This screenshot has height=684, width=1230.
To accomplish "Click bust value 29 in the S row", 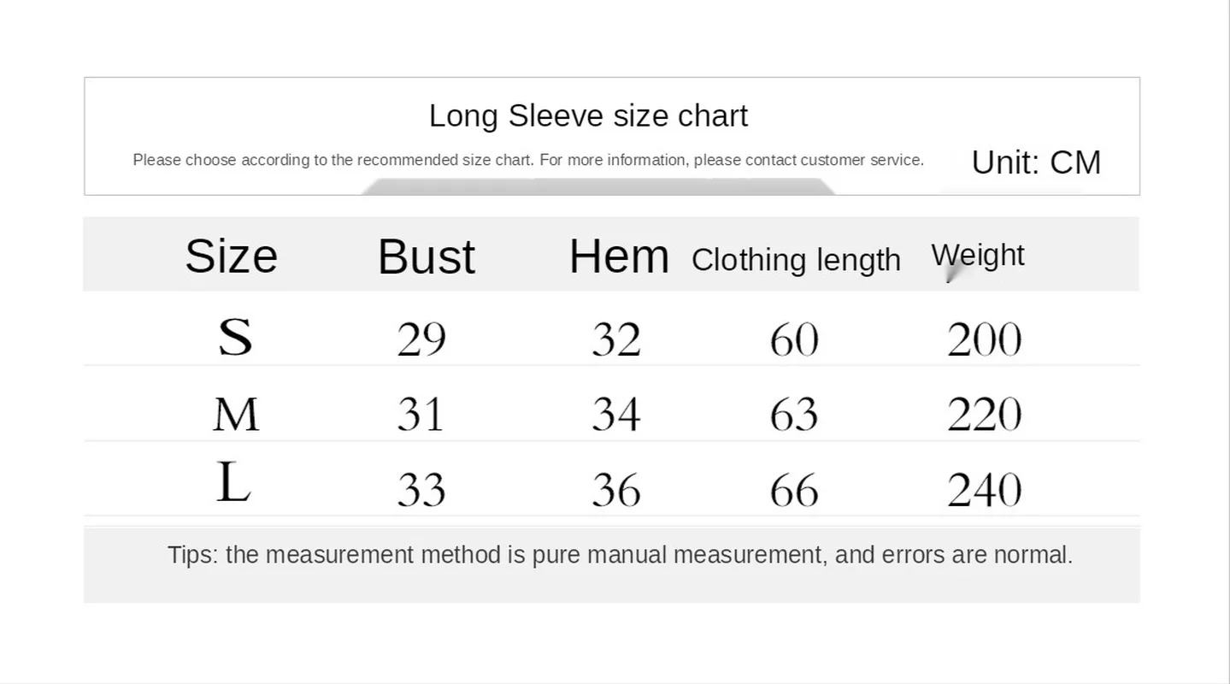I will (x=421, y=339).
